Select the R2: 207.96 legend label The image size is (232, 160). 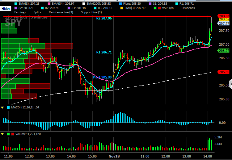click(52, 8)
